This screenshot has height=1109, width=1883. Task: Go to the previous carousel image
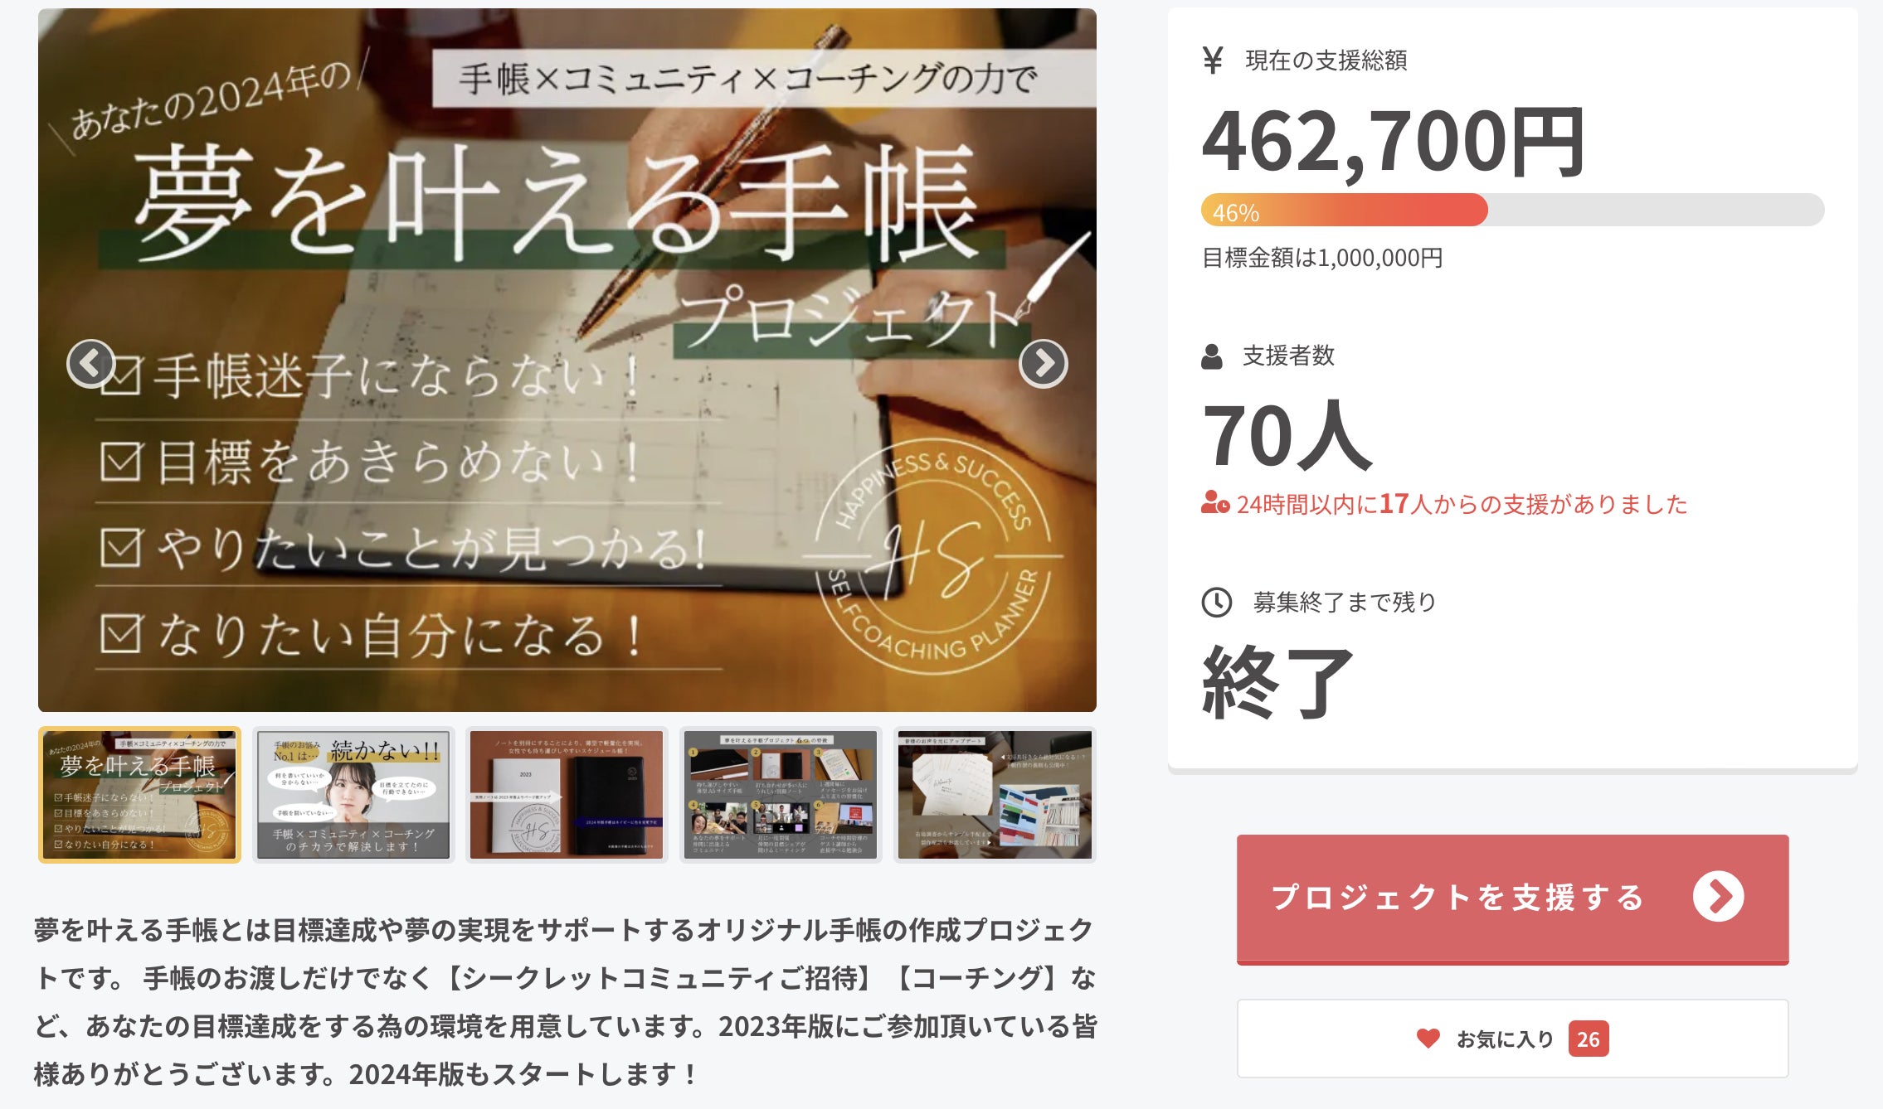[x=90, y=363]
